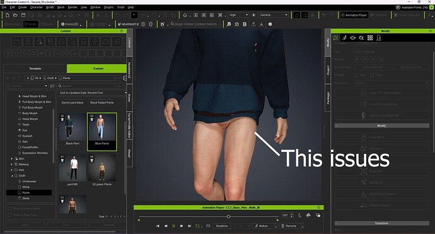Image resolution: width=435 pixels, height=234 pixels.
Task: Open the General atmosphere dropdown
Action: point(274,15)
